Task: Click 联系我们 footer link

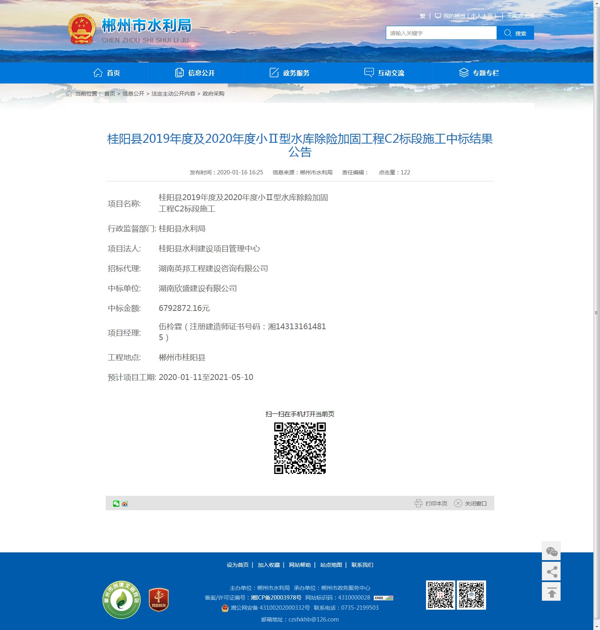Action: point(362,565)
